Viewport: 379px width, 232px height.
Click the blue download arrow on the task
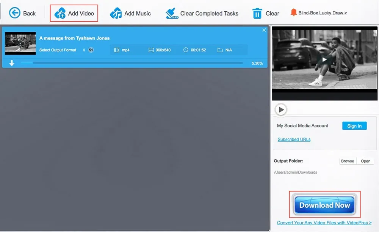click(x=11, y=63)
